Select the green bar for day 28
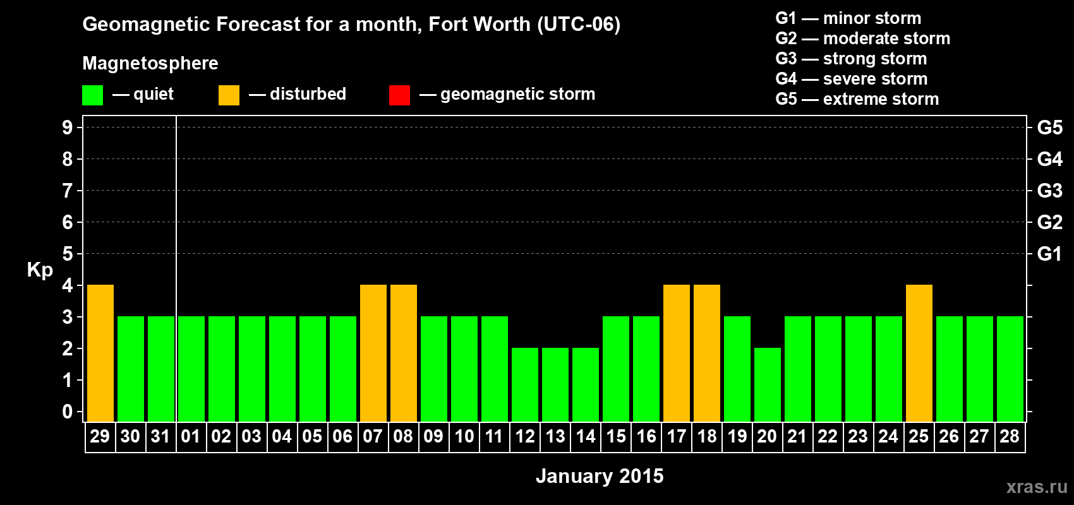1074x505 pixels. pos(1010,369)
